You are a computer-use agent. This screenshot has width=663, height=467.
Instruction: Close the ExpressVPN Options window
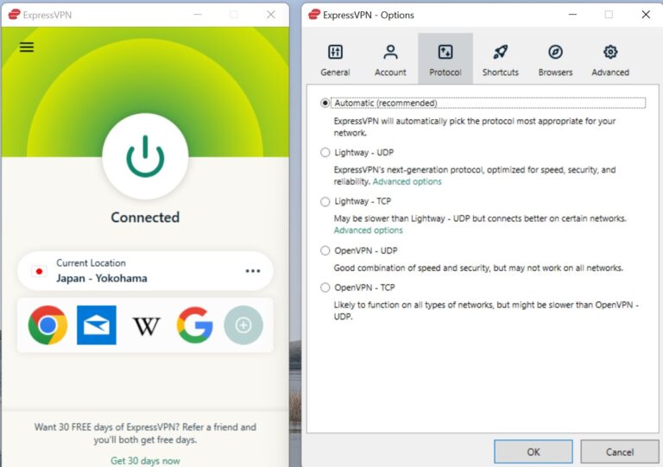tap(646, 15)
